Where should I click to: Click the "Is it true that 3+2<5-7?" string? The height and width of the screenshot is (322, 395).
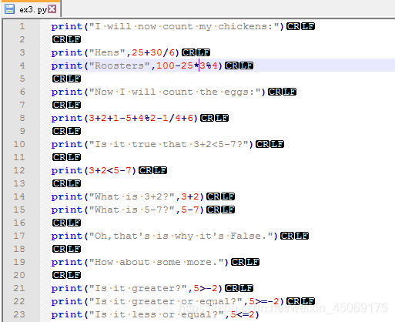[169, 144]
